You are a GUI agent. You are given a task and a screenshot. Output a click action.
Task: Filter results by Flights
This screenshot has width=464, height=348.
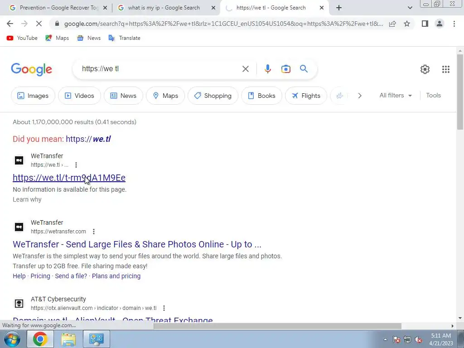point(306,96)
